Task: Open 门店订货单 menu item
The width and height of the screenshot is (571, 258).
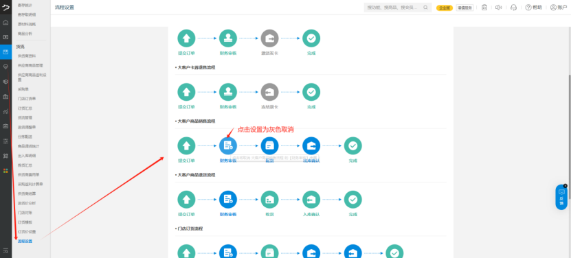Action: click(27, 99)
